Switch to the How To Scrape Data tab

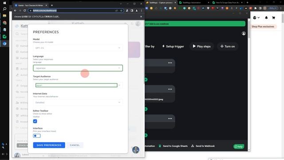[228, 3]
